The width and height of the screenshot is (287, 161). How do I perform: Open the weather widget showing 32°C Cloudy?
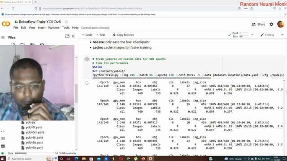[233, 159]
